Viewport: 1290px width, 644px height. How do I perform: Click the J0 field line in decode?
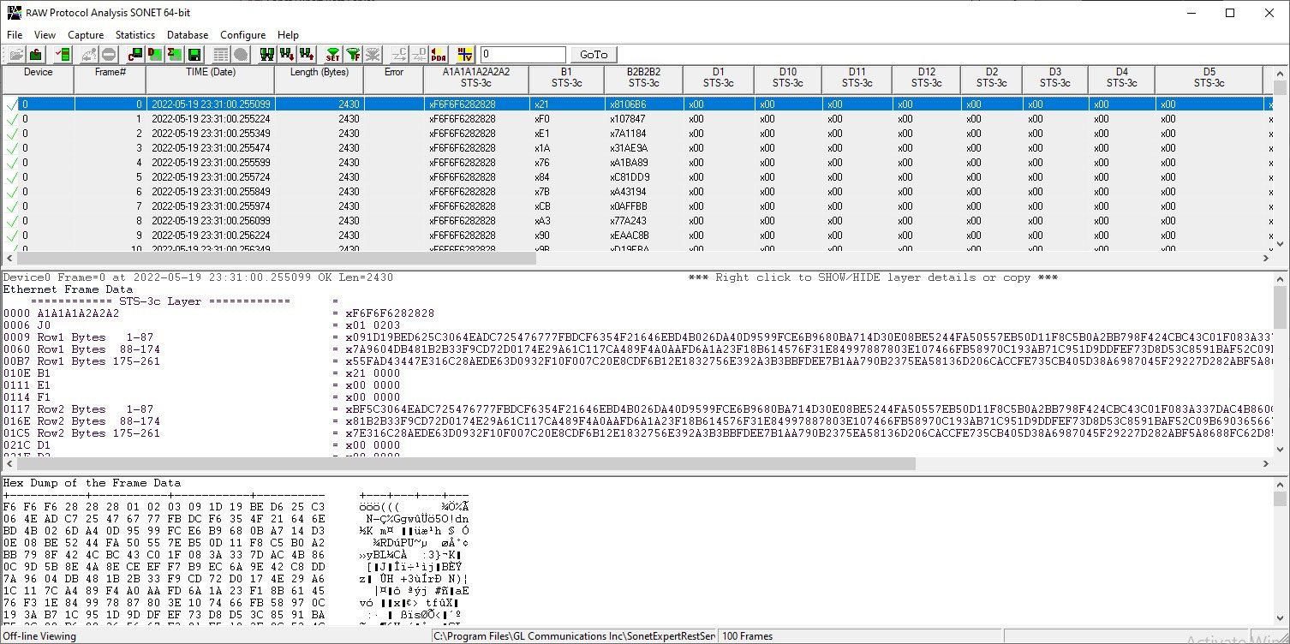coord(201,325)
